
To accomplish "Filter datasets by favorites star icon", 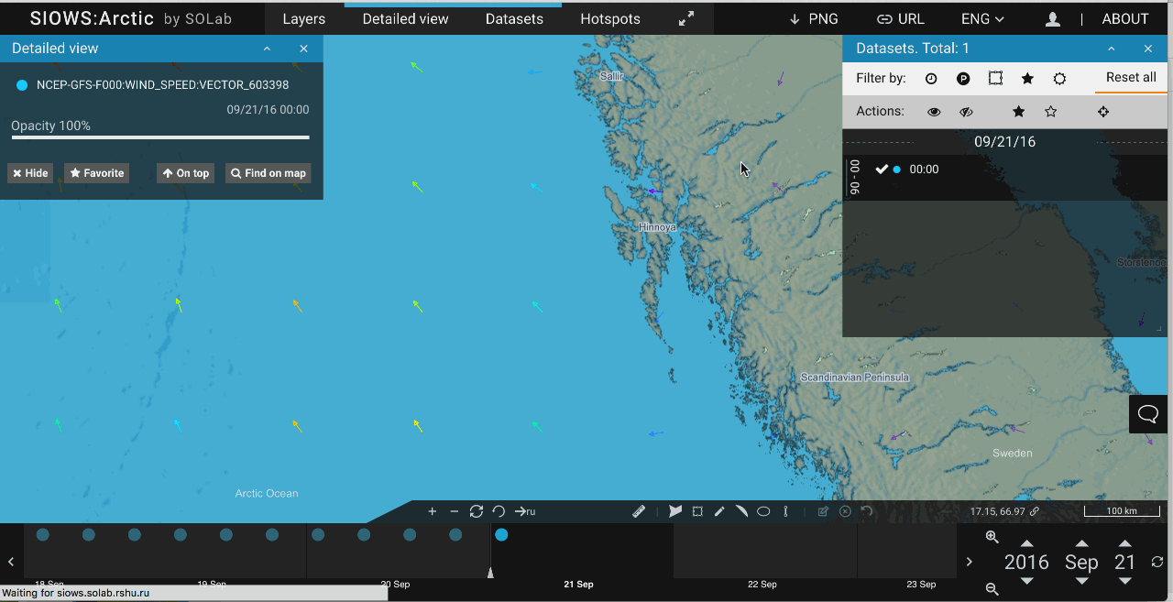I will [1027, 79].
